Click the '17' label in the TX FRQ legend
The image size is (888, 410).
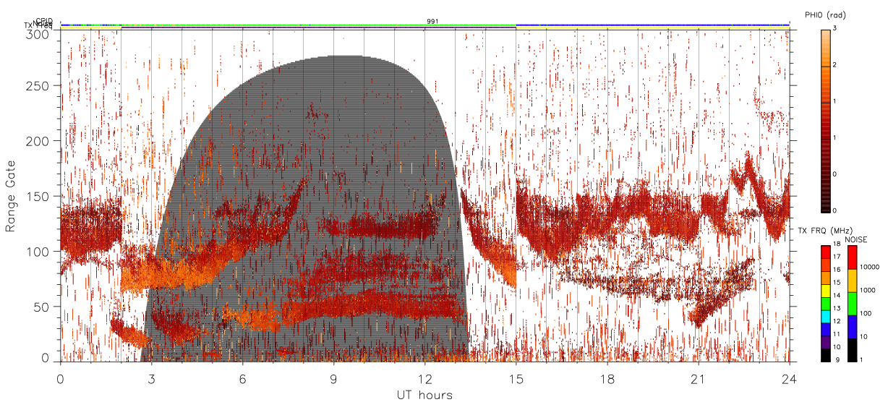point(836,257)
